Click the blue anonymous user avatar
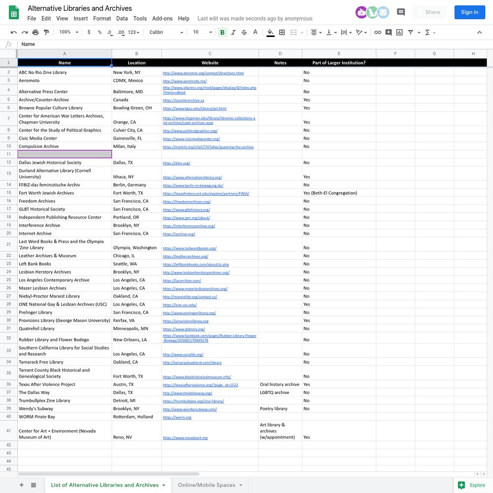 (383, 12)
